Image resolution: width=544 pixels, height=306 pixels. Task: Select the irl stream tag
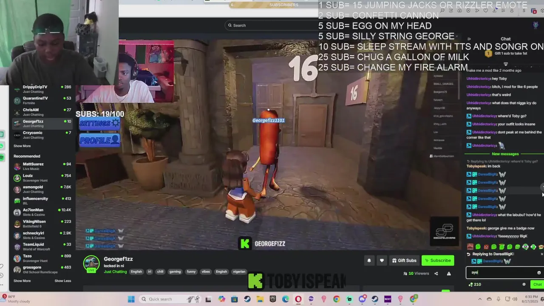(x=150, y=272)
